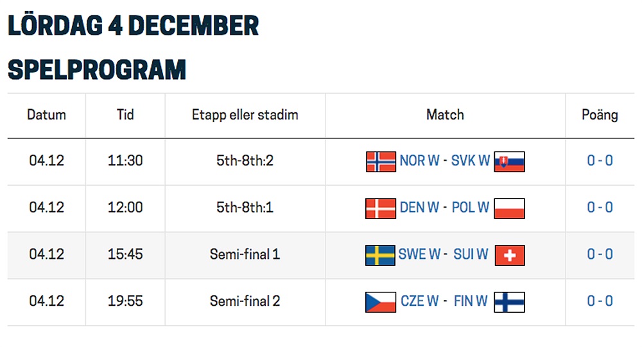This screenshot has height=347, width=642.
Task: Open the SUI W team link
Action: 471,254
